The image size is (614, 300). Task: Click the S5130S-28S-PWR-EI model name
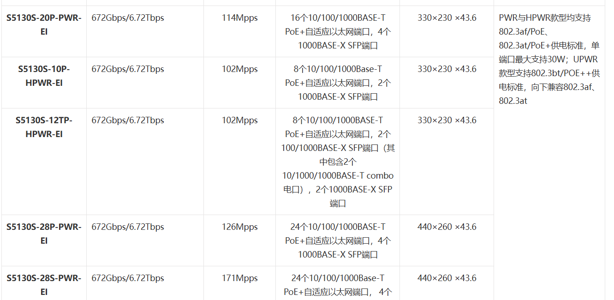[x=44, y=285]
